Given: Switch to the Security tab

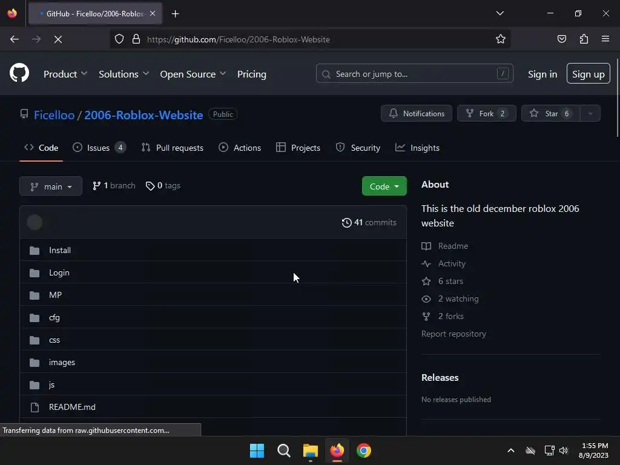Looking at the screenshot, I should point(358,148).
